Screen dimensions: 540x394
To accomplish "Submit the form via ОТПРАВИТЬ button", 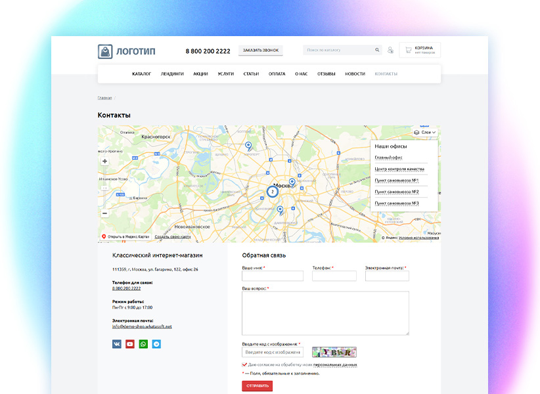I will (x=257, y=385).
